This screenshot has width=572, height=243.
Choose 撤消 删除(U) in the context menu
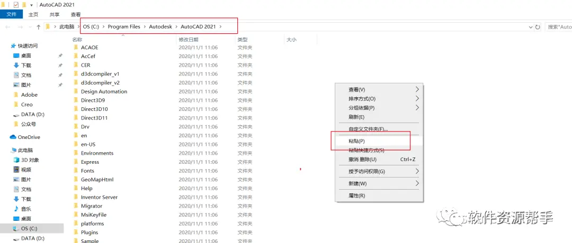pos(379,160)
